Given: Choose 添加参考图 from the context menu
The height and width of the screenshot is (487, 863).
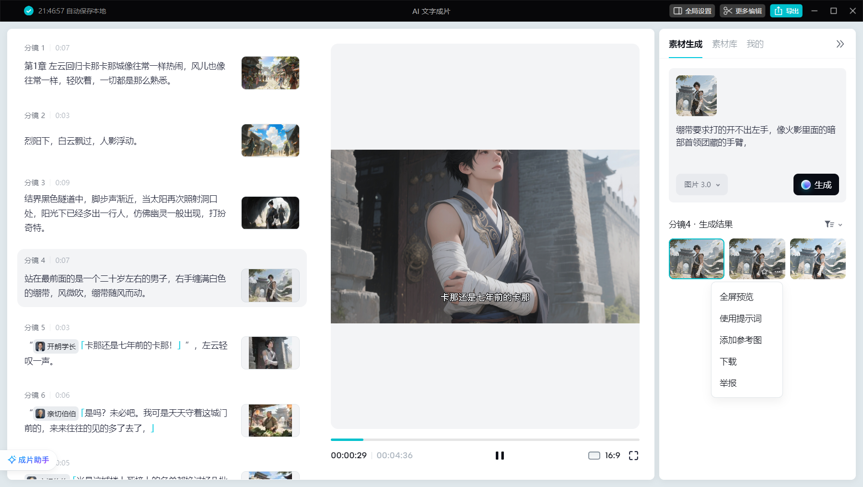Looking at the screenshot, I should [747, 340].
